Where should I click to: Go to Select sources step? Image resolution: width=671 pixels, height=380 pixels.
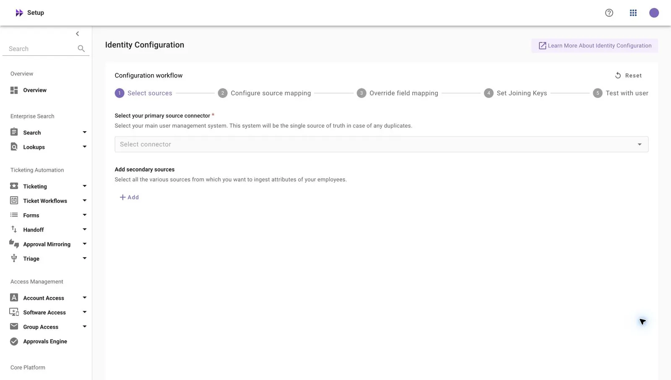coord(143,93)
